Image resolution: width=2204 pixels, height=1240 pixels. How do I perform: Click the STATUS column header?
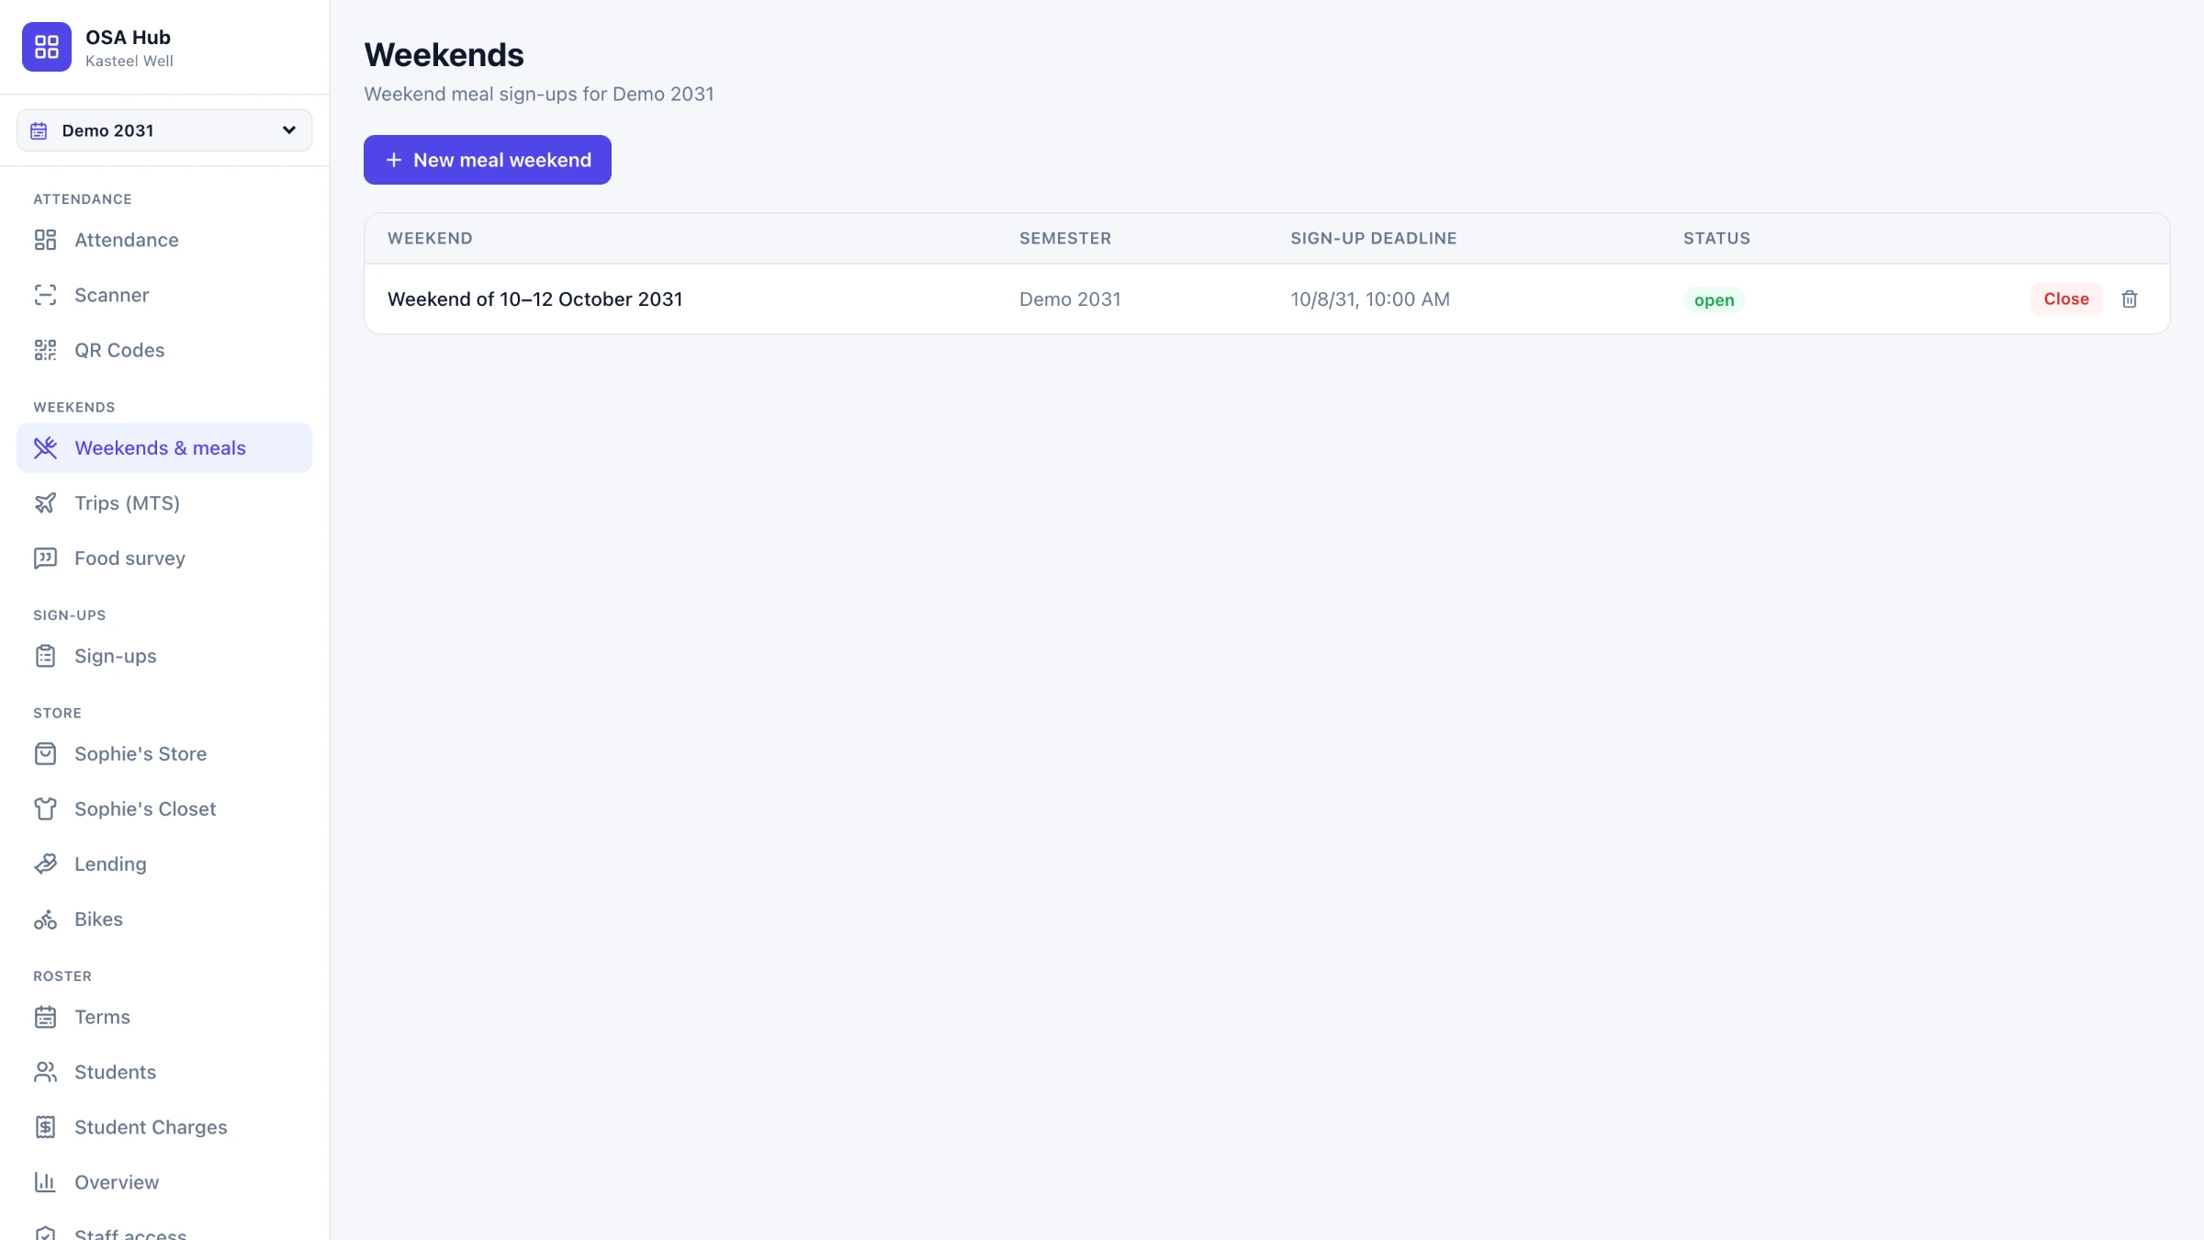coord(1716,239)
